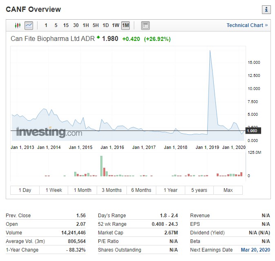Show the 3 Months range
The image size is (275, 261).
coord(112,190)
